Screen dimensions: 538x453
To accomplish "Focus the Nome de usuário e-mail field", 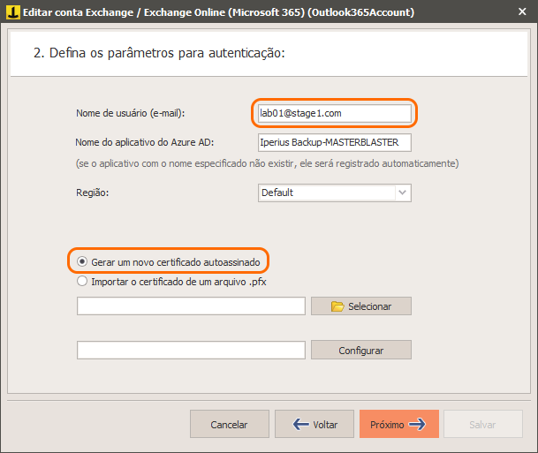I will click(x=335, y=113).
